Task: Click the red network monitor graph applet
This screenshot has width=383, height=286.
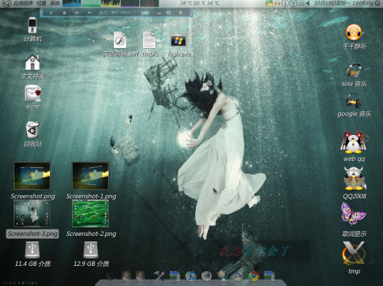Action: pyautogui.click(x=149, y=3)
